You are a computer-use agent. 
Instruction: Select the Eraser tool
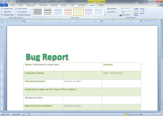pyautogui.click(x=142, y=11)
